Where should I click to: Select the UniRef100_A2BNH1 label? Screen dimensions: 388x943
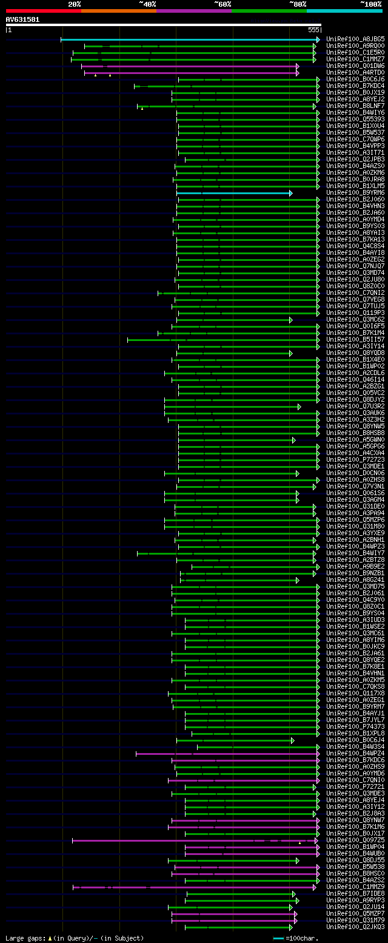pyautogui.click(x=355, y=540)
